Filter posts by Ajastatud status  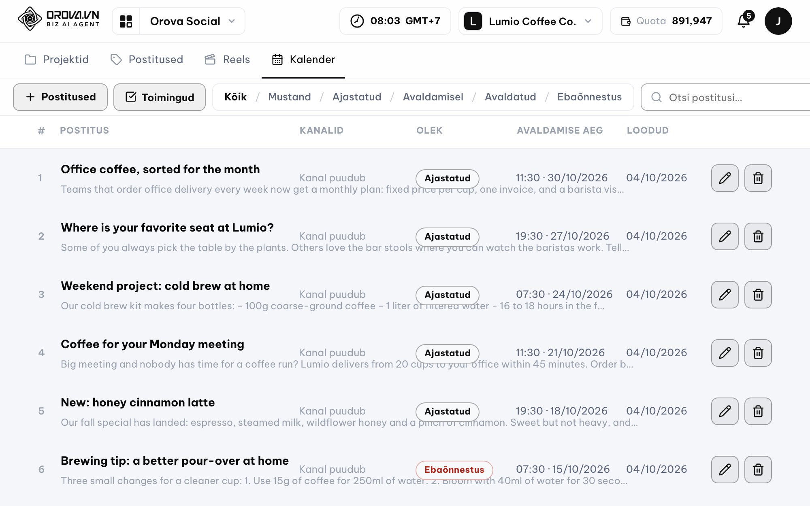pos(357,97)
